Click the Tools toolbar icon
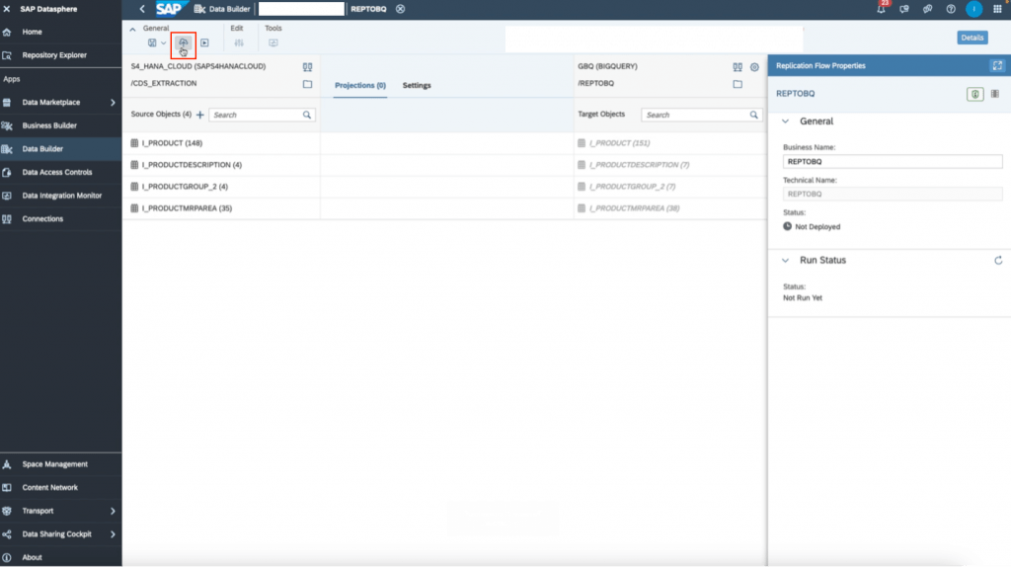Screen dimensions: 1011x568 (x=273, y=42)
